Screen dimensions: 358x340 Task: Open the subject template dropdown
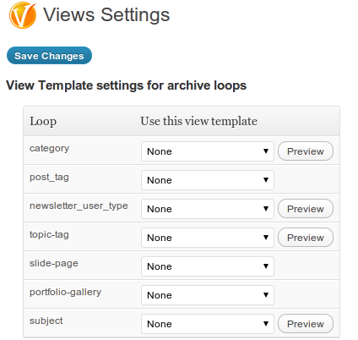(208, 324)
